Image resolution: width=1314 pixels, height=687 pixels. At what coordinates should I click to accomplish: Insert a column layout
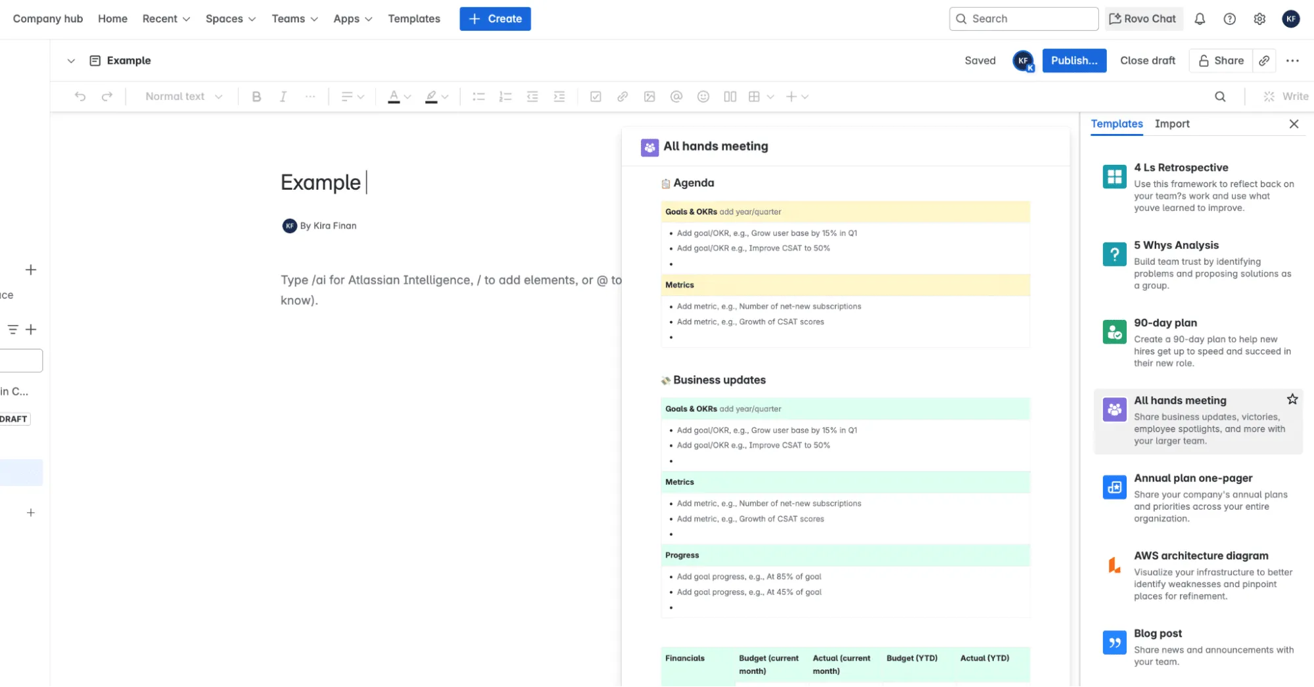730,97
